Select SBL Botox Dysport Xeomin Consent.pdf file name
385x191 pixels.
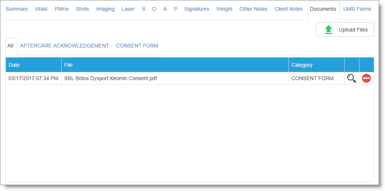coord(111,79)
